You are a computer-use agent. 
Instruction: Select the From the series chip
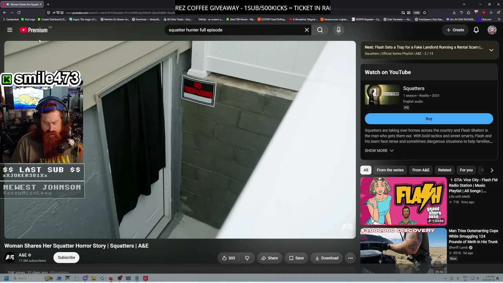[x=390, y=170]
